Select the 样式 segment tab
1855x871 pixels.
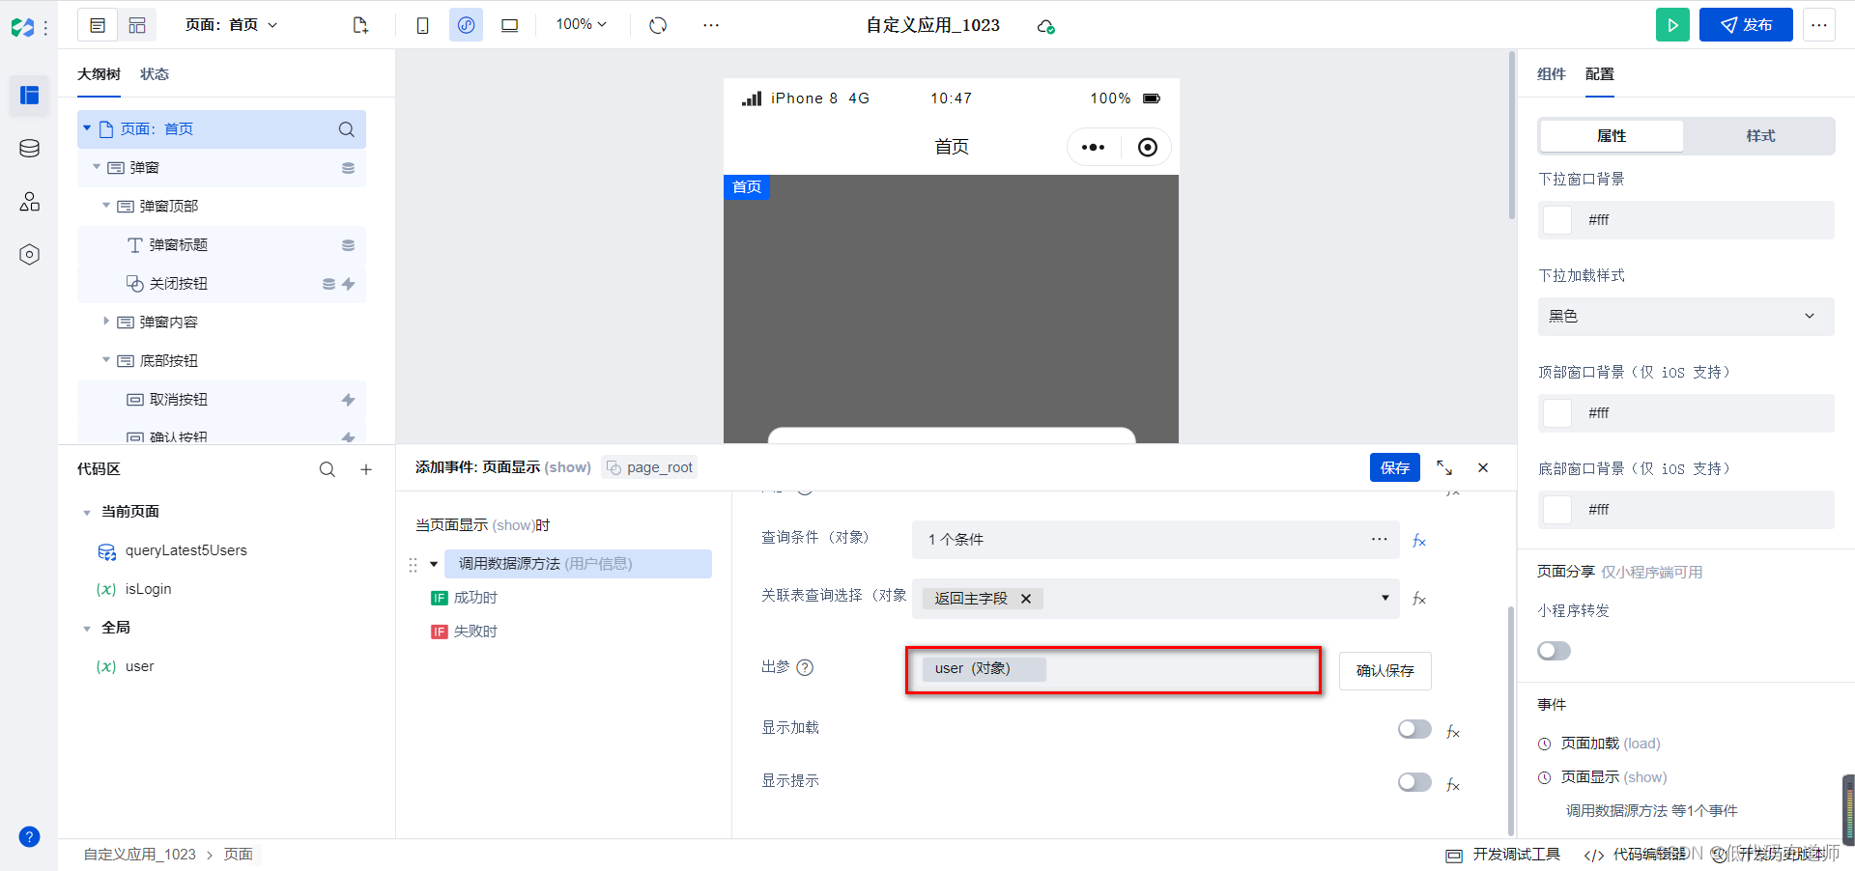[x=1760, y=136]
